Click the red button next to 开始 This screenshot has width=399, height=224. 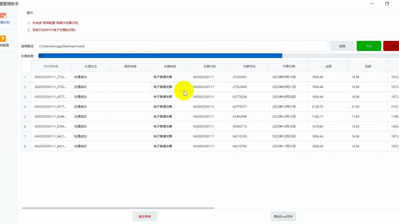pos(391,46)
